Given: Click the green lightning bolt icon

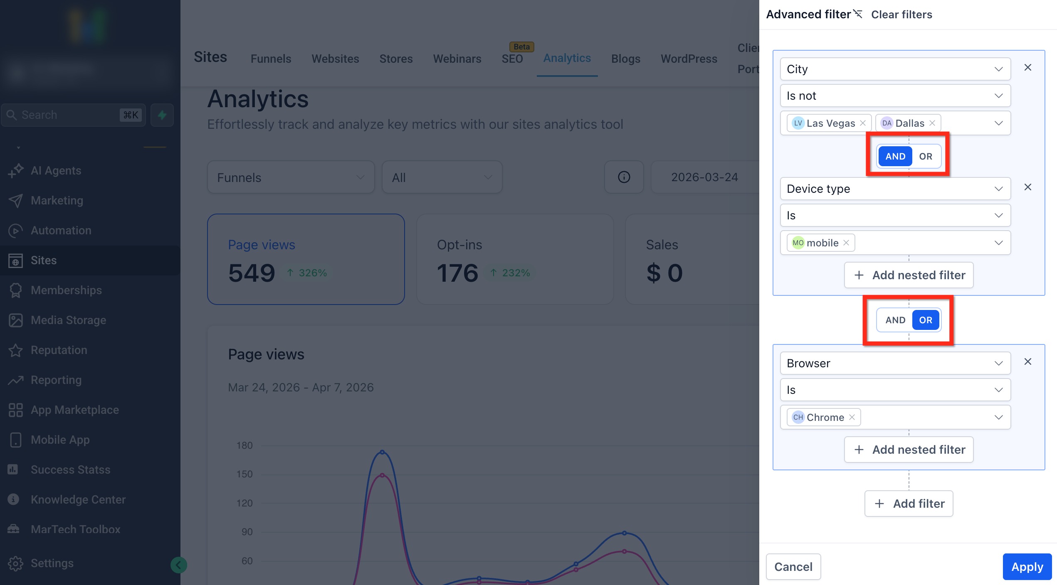Looking at the screenshot, I should click(x=162, y=115).
